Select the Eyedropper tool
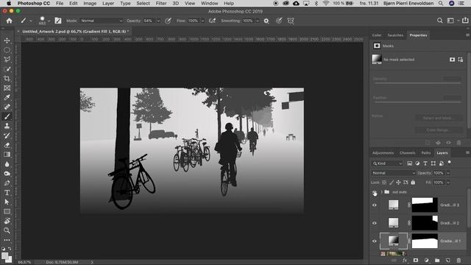 click(7, 97)
